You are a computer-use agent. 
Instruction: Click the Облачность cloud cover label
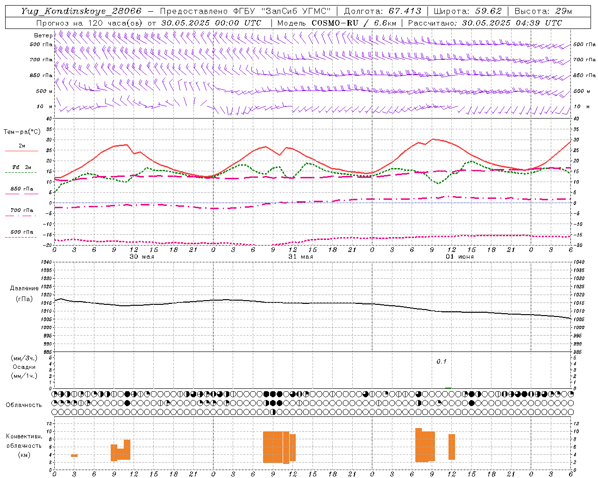[x=24, y=405]
